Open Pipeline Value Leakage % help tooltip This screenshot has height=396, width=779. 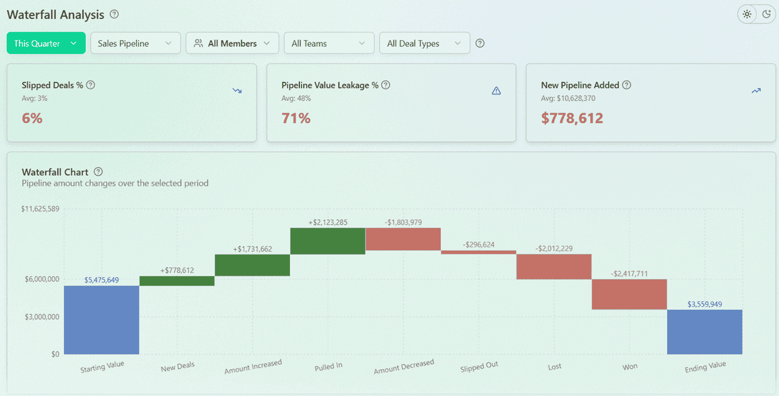pyautogui.click(x=384, y=85)
